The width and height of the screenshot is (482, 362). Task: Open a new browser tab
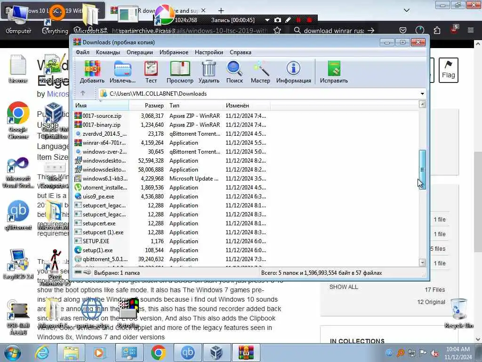[x=221, y=11]
